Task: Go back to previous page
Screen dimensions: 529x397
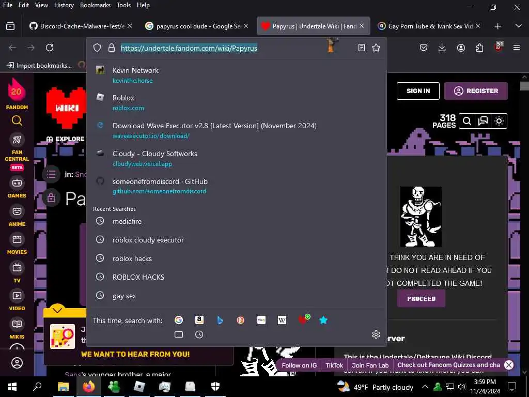Action: pos(12,48)
